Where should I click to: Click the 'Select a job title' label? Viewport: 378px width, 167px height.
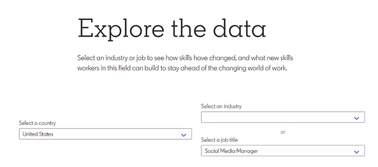click(219, 139)
